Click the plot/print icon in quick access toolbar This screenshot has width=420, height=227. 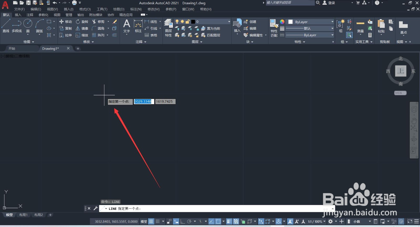(74, 3)
